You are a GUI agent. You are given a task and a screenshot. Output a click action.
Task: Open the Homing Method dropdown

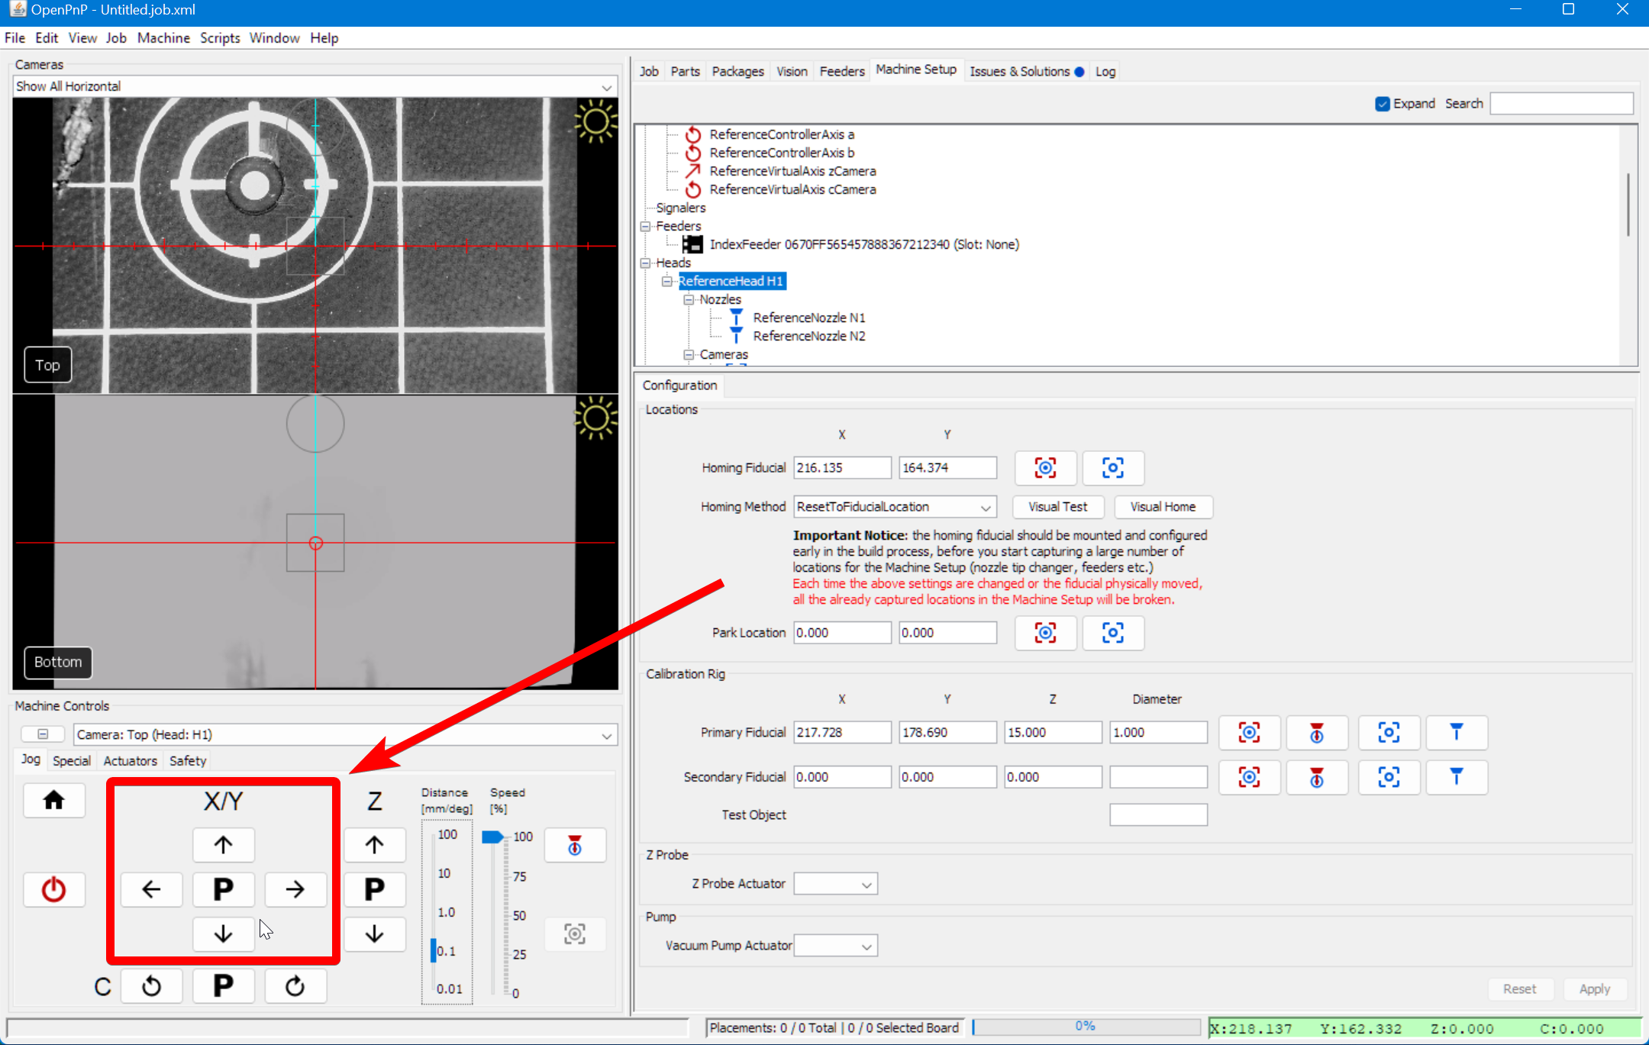(x=985, y=506)
